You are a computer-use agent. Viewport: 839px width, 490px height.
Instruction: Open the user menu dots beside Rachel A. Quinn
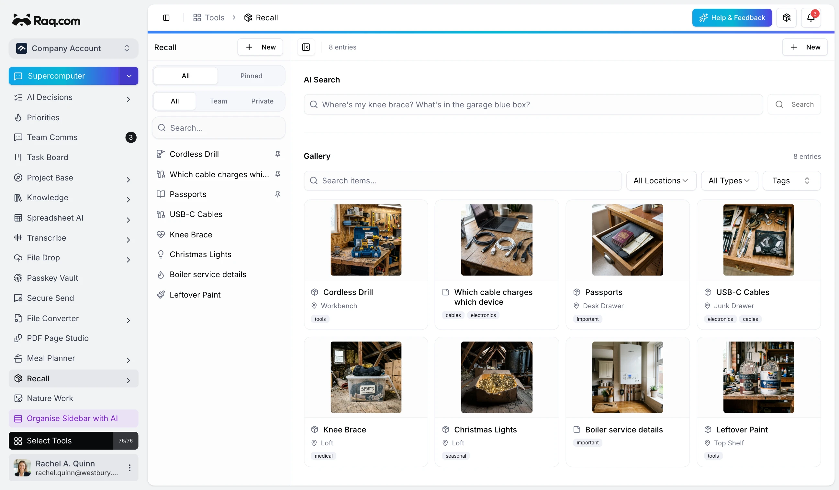[129, 468]
